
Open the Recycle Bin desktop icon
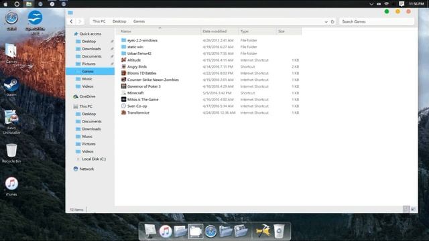tap(11, 153)
